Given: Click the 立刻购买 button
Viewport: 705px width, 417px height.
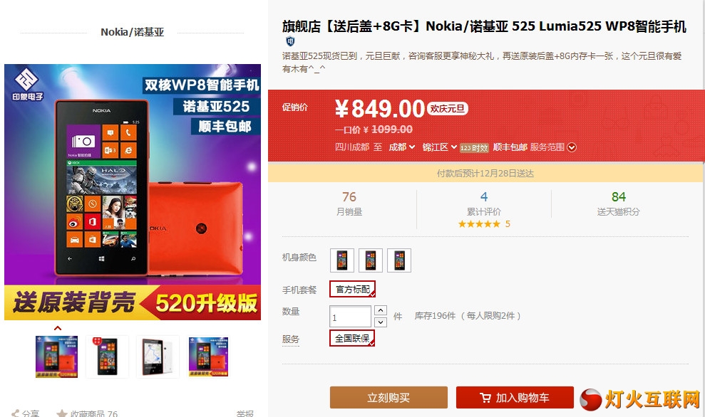Looking at the screenshot, I should pos(388,398).
